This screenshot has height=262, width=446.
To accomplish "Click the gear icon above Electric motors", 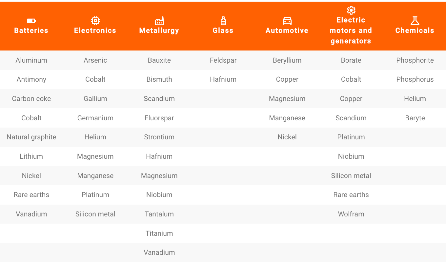I will pos(351,10).
